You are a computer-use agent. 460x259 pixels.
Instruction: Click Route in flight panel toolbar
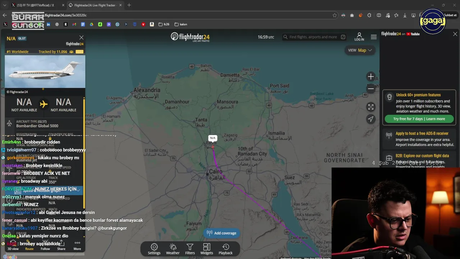click(29, 245)
